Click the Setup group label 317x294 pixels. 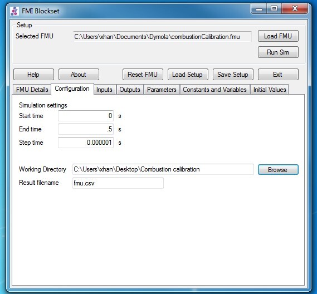click(x=25, y=25)
